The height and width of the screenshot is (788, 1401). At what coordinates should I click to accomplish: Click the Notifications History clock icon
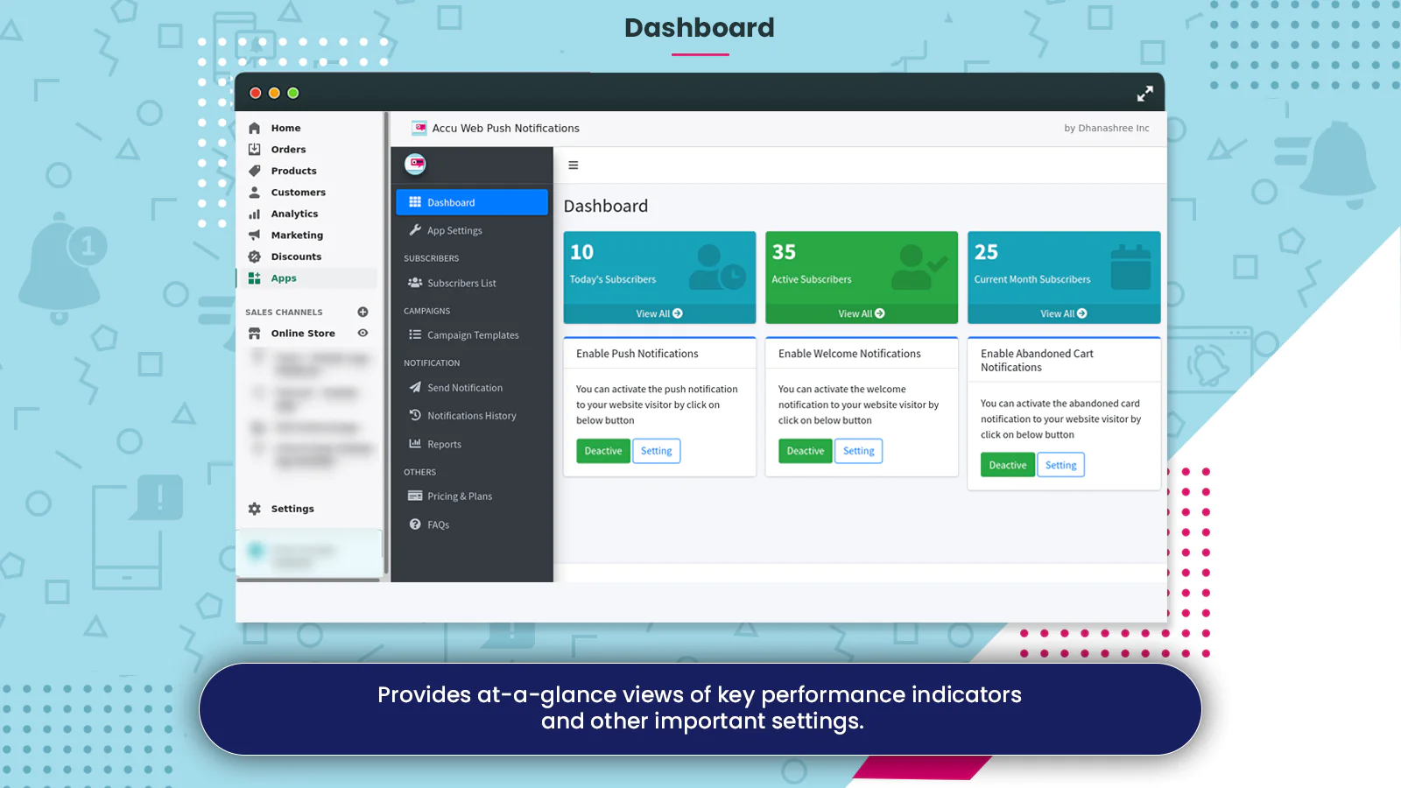point(415,415)
